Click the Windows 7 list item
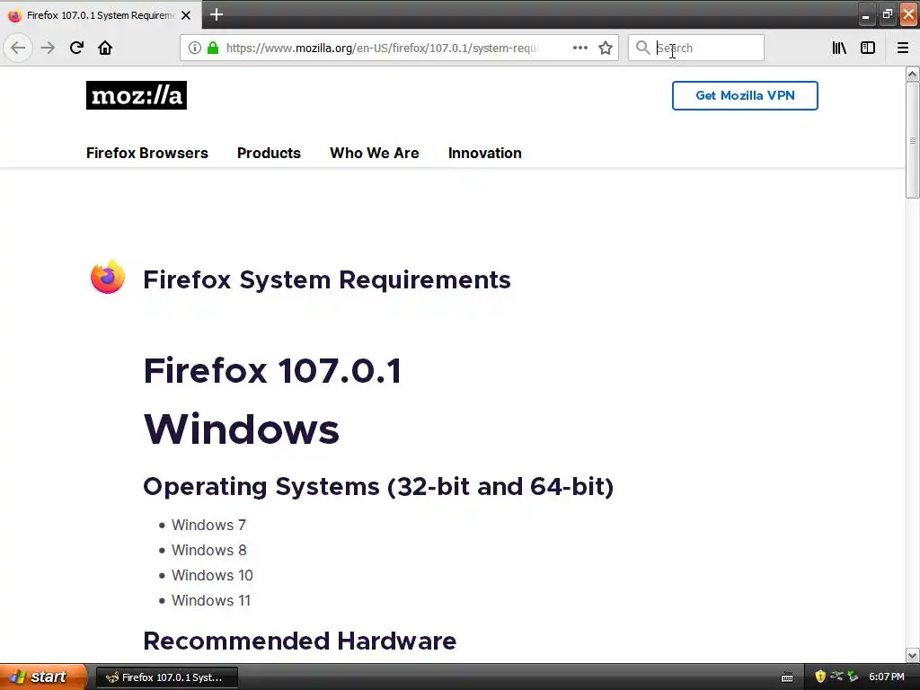Screen dimensions: 920x690 pyautogui.click(x=208, y=525)
